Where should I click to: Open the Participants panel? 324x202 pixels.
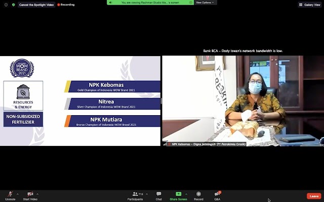click(x=135, y=196)
